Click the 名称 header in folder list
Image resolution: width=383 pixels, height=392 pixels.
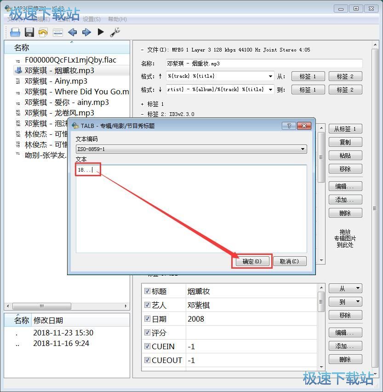pos(18,320)
